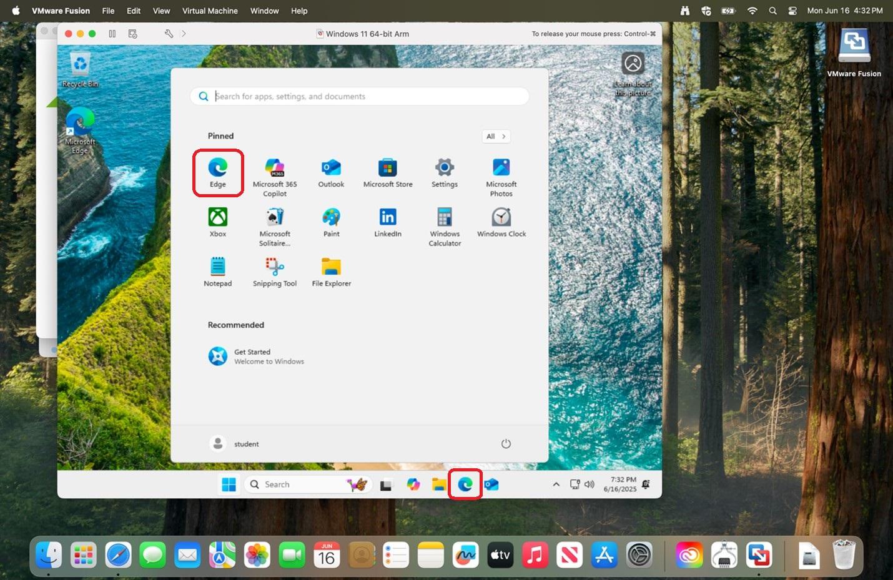Open macOS Spotlight search
The image size is (893, 580).
pos(772,11)
